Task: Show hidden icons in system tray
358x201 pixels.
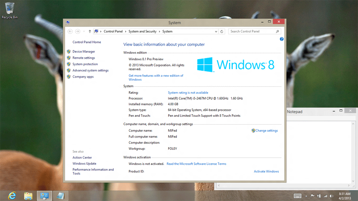Action: (x=306, y=196)
